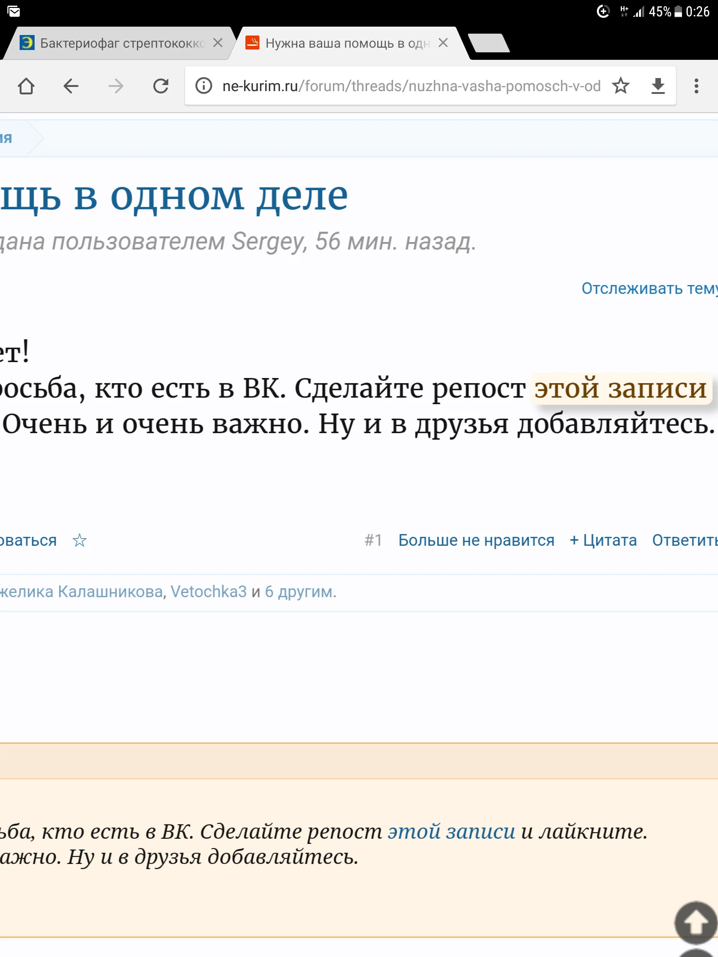
Task: Click the Sergey author name
Action: tap(269, 242)
